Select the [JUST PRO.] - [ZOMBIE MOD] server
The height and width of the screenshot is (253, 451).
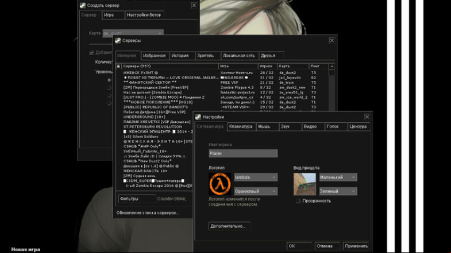coord(222,98)
